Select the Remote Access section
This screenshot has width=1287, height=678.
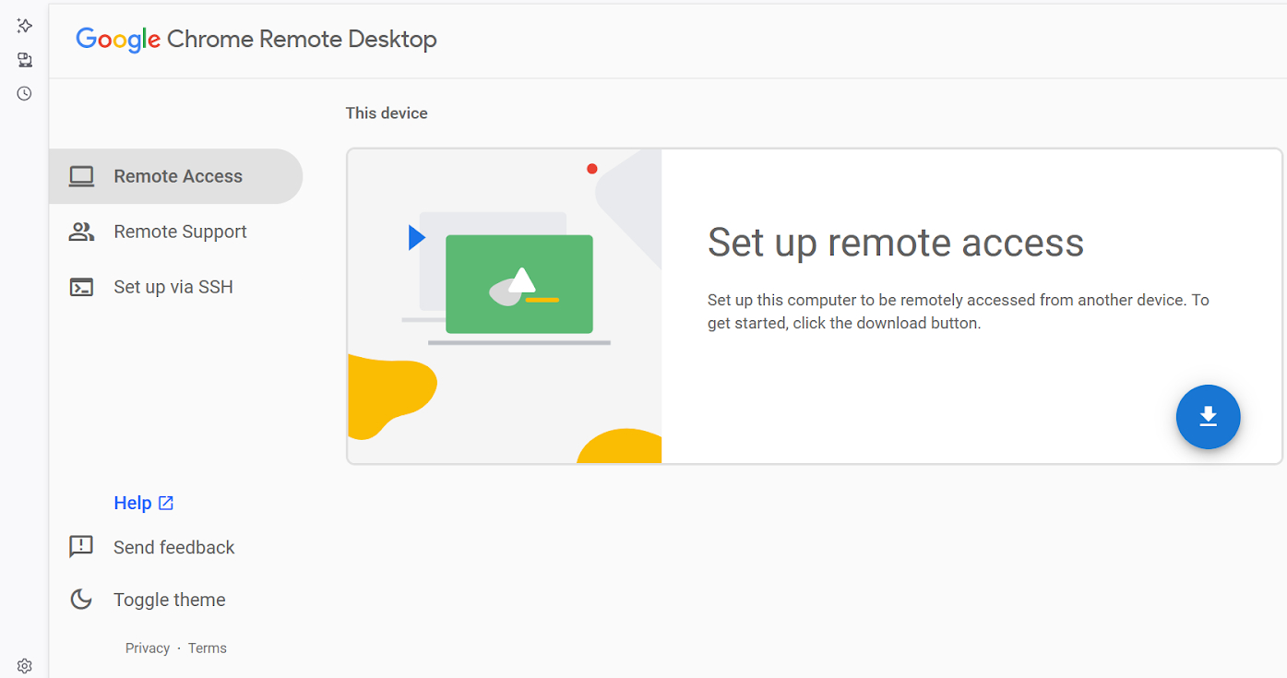(x=177, y=175)
